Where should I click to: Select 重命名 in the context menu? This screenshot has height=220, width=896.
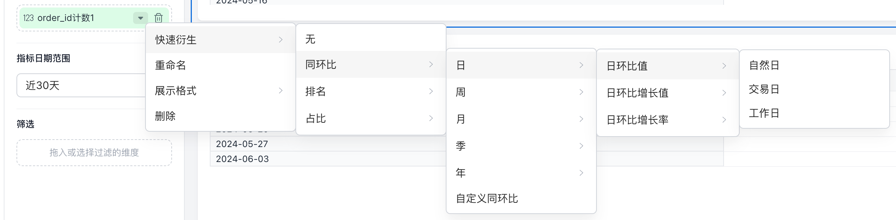click(220, 65)
